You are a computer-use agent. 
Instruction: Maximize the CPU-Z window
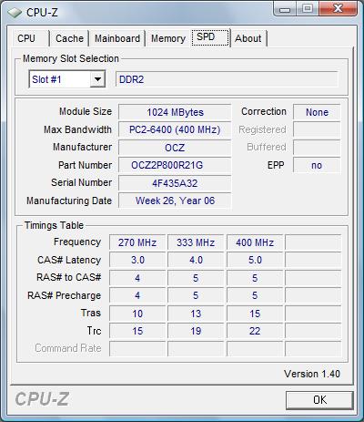(307, 9)
